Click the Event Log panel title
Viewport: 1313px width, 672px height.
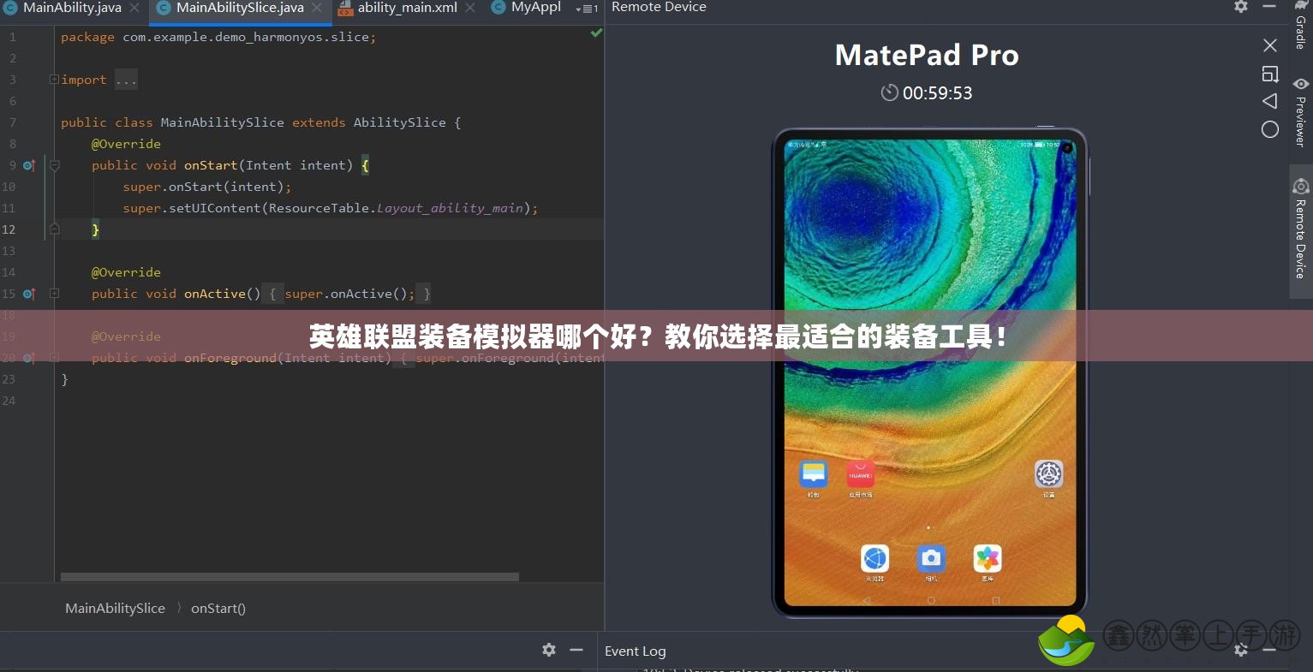coord(635,651)
